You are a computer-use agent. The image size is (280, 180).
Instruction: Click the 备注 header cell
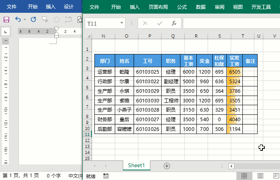coord(250,61)
